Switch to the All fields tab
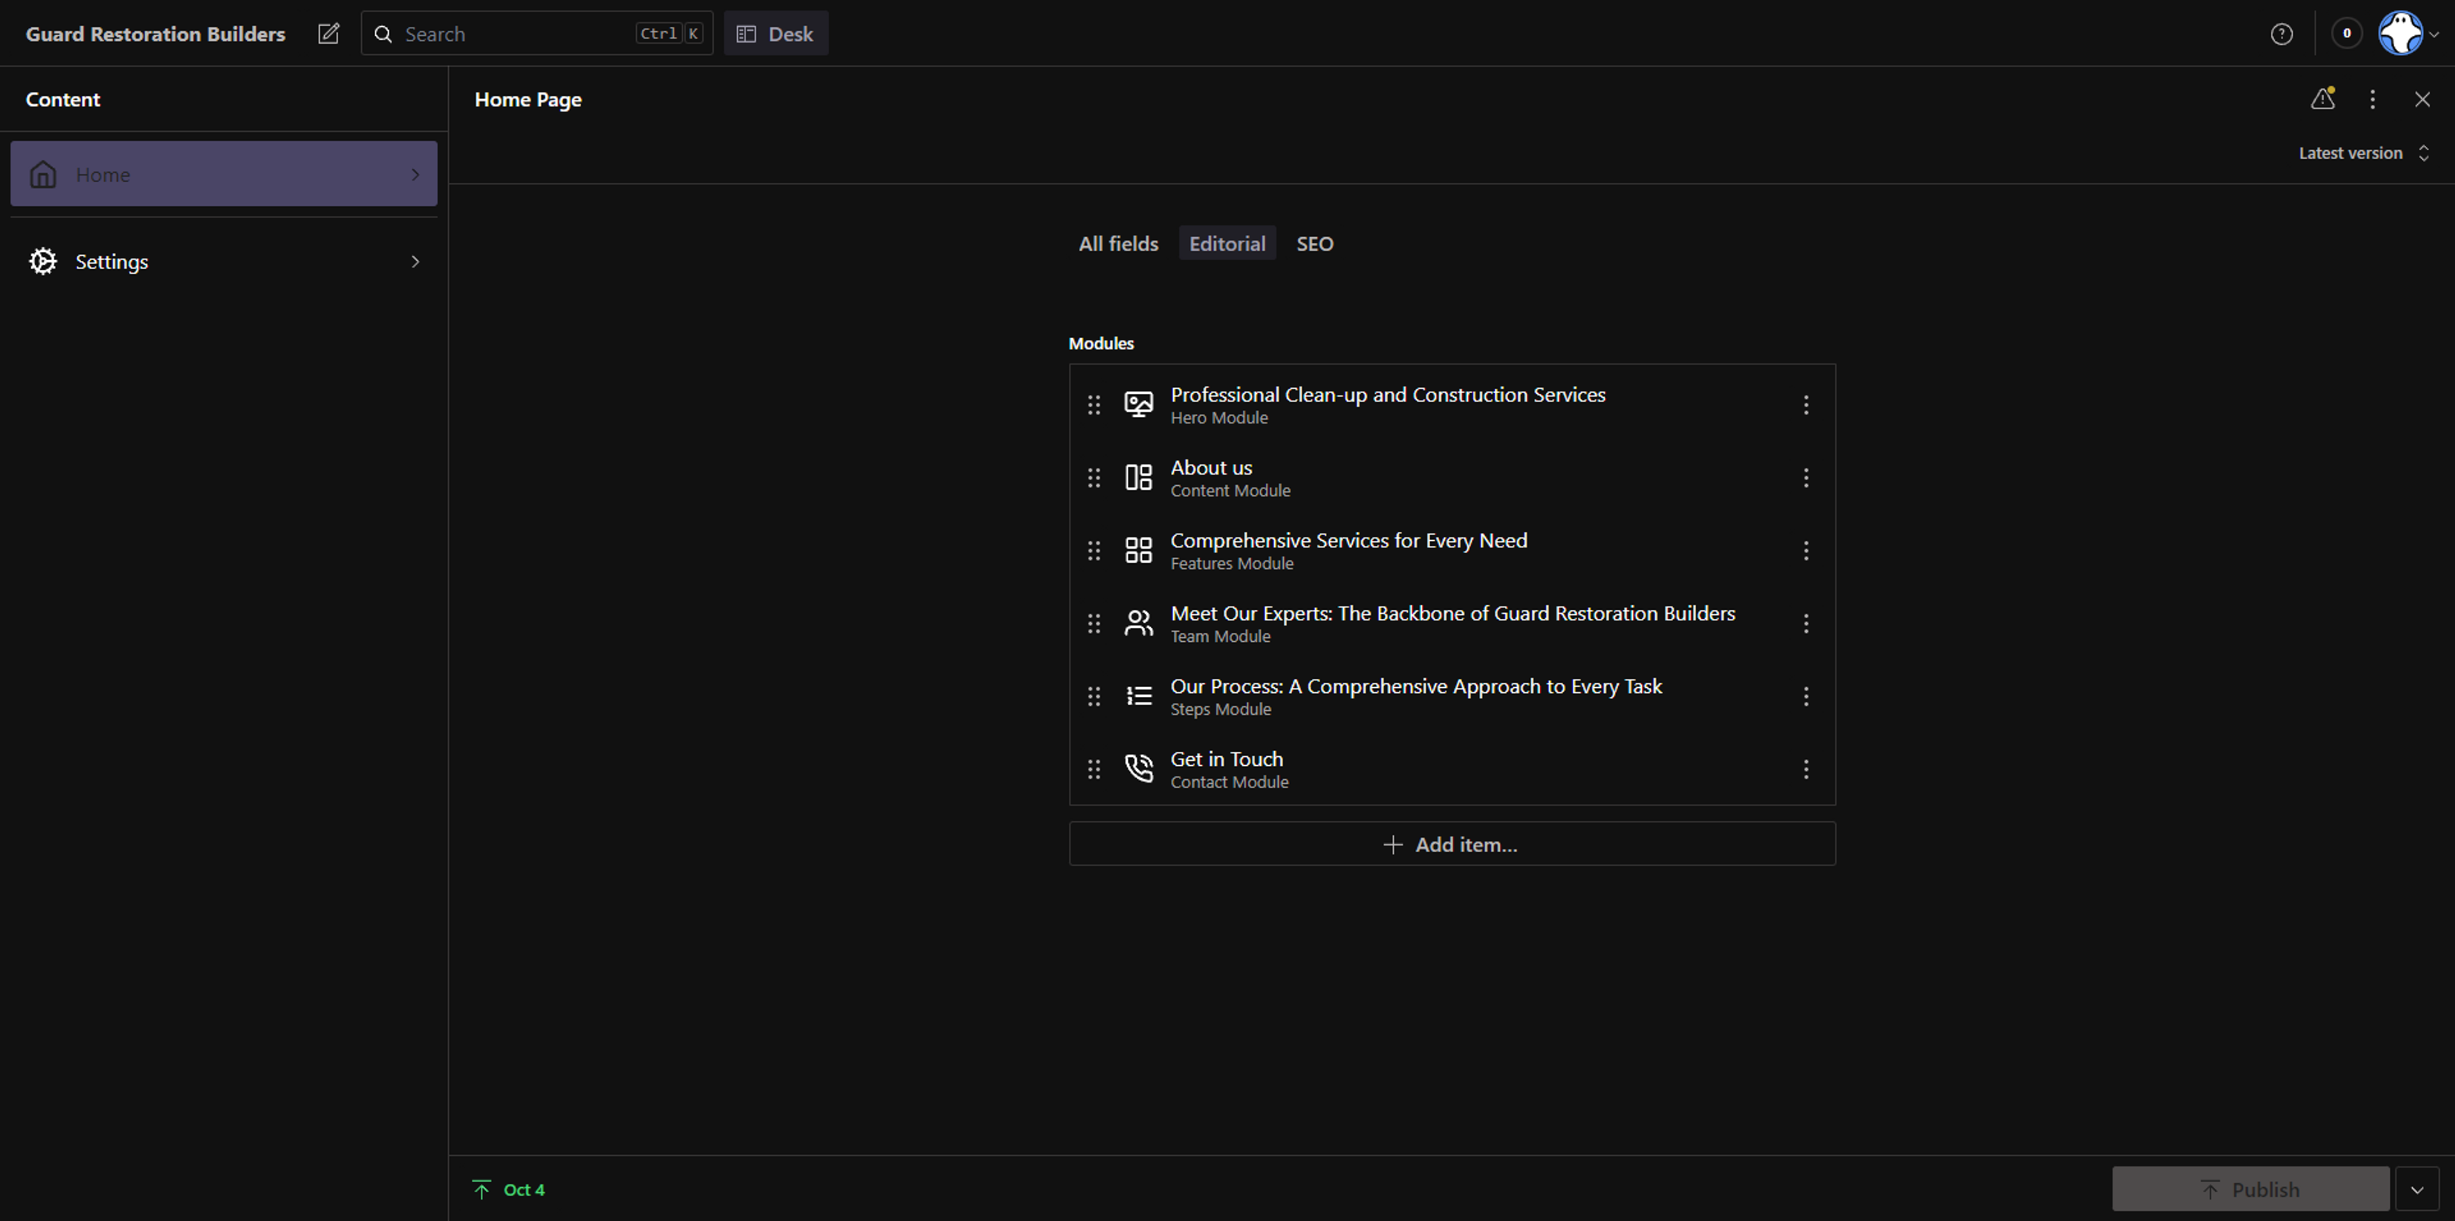The height and width of the screenshot is (1221, 2455). 1118,244
